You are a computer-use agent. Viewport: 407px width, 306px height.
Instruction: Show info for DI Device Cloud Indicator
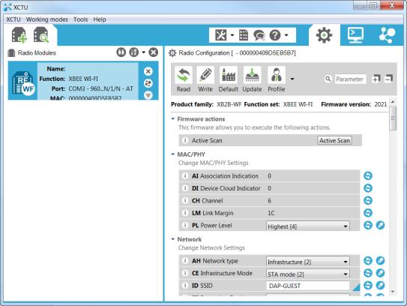[185, 188]
